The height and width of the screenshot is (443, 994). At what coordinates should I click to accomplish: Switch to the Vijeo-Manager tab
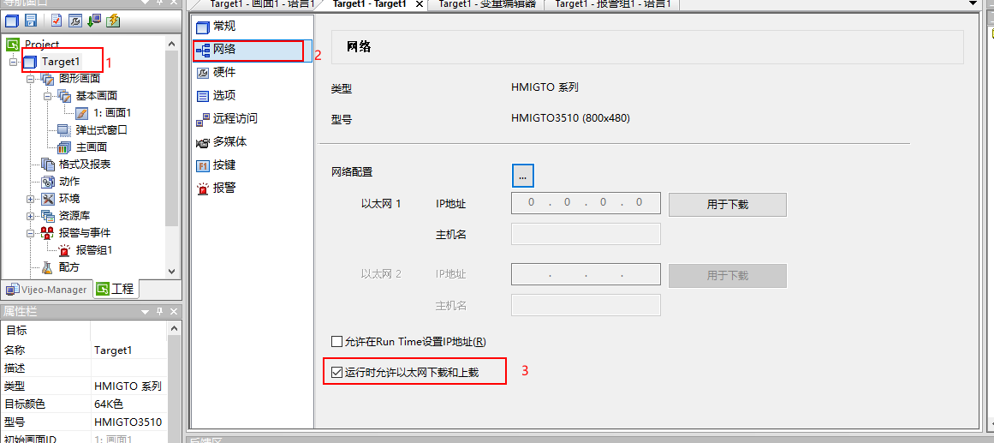(47, 290)
